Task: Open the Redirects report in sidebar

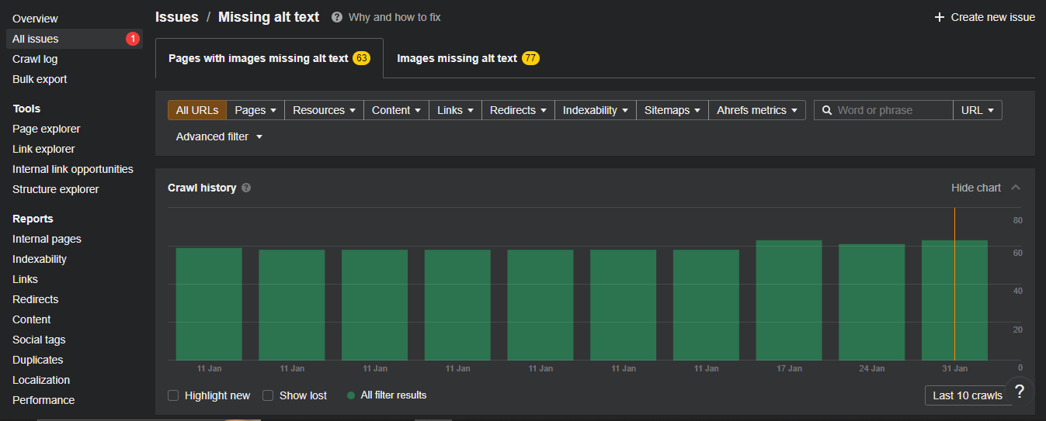Action: (35, 299)
